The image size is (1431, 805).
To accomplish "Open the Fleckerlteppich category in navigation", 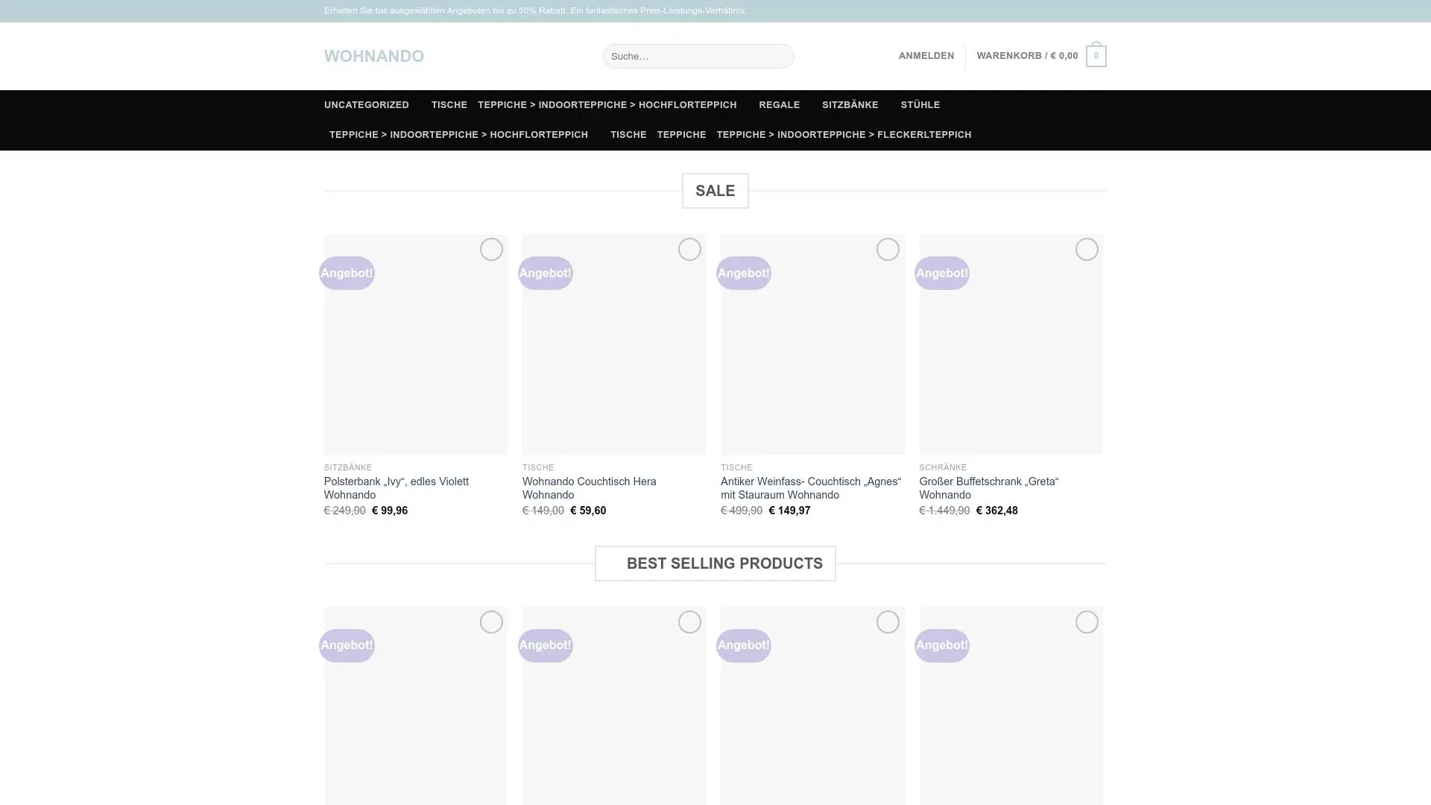I will tap(843, 135).
